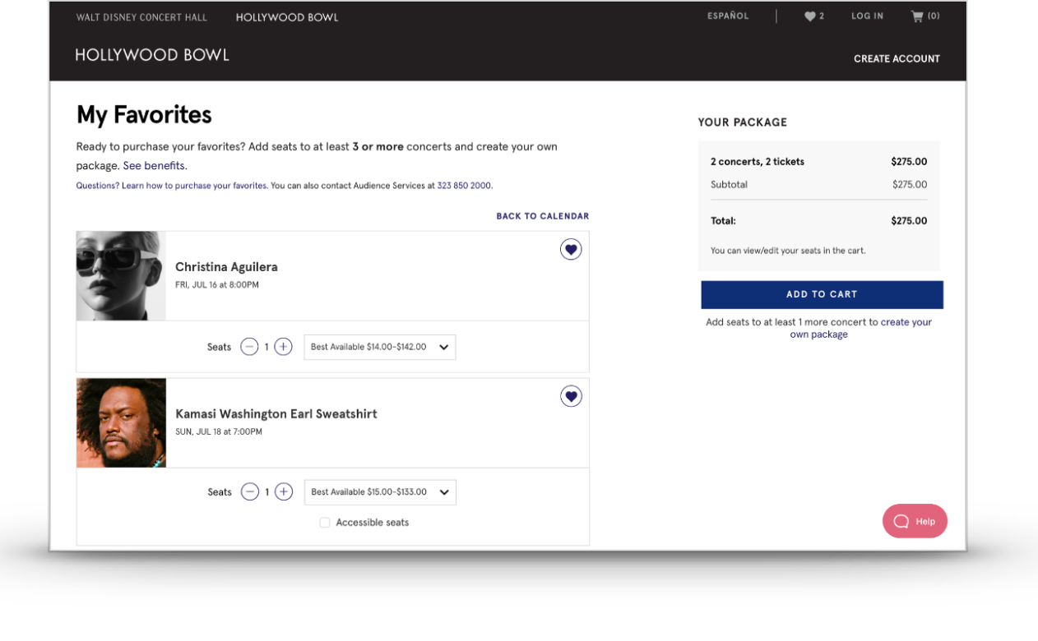Go back to calendar
The height and width of the screenshot is (641, 1038).
pyautogui.click(x=542, y=216)
